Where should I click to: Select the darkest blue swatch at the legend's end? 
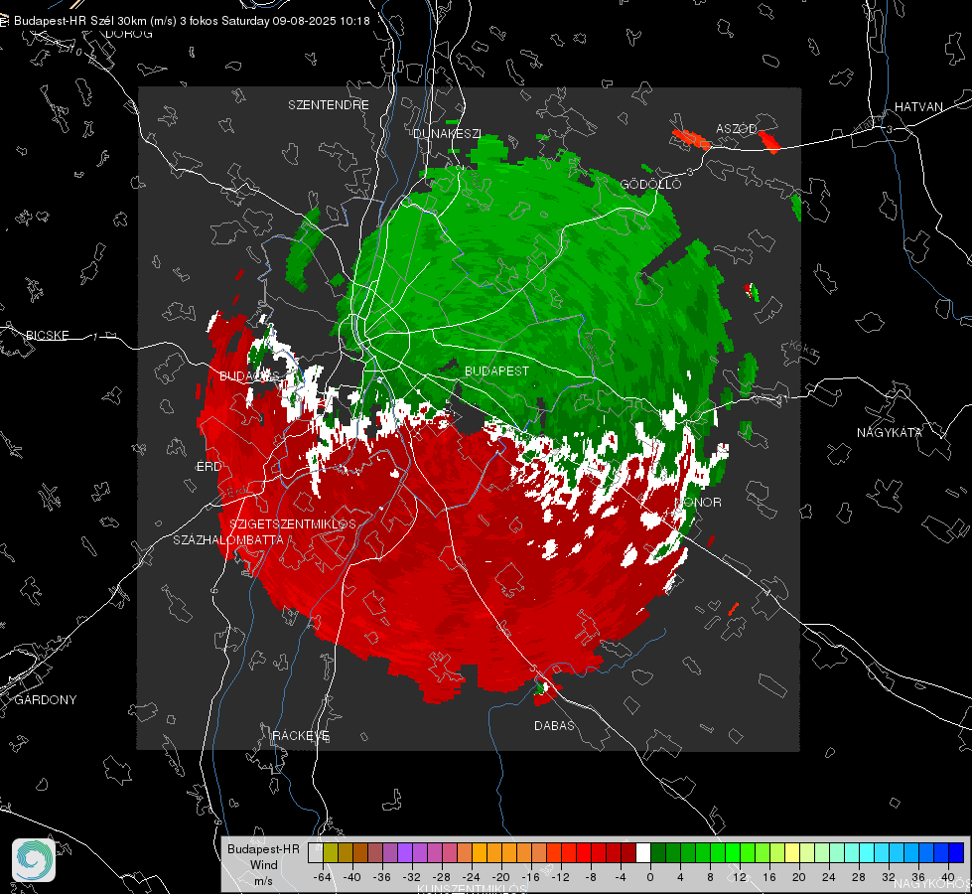pyautogui.click(x=956, y=852)
